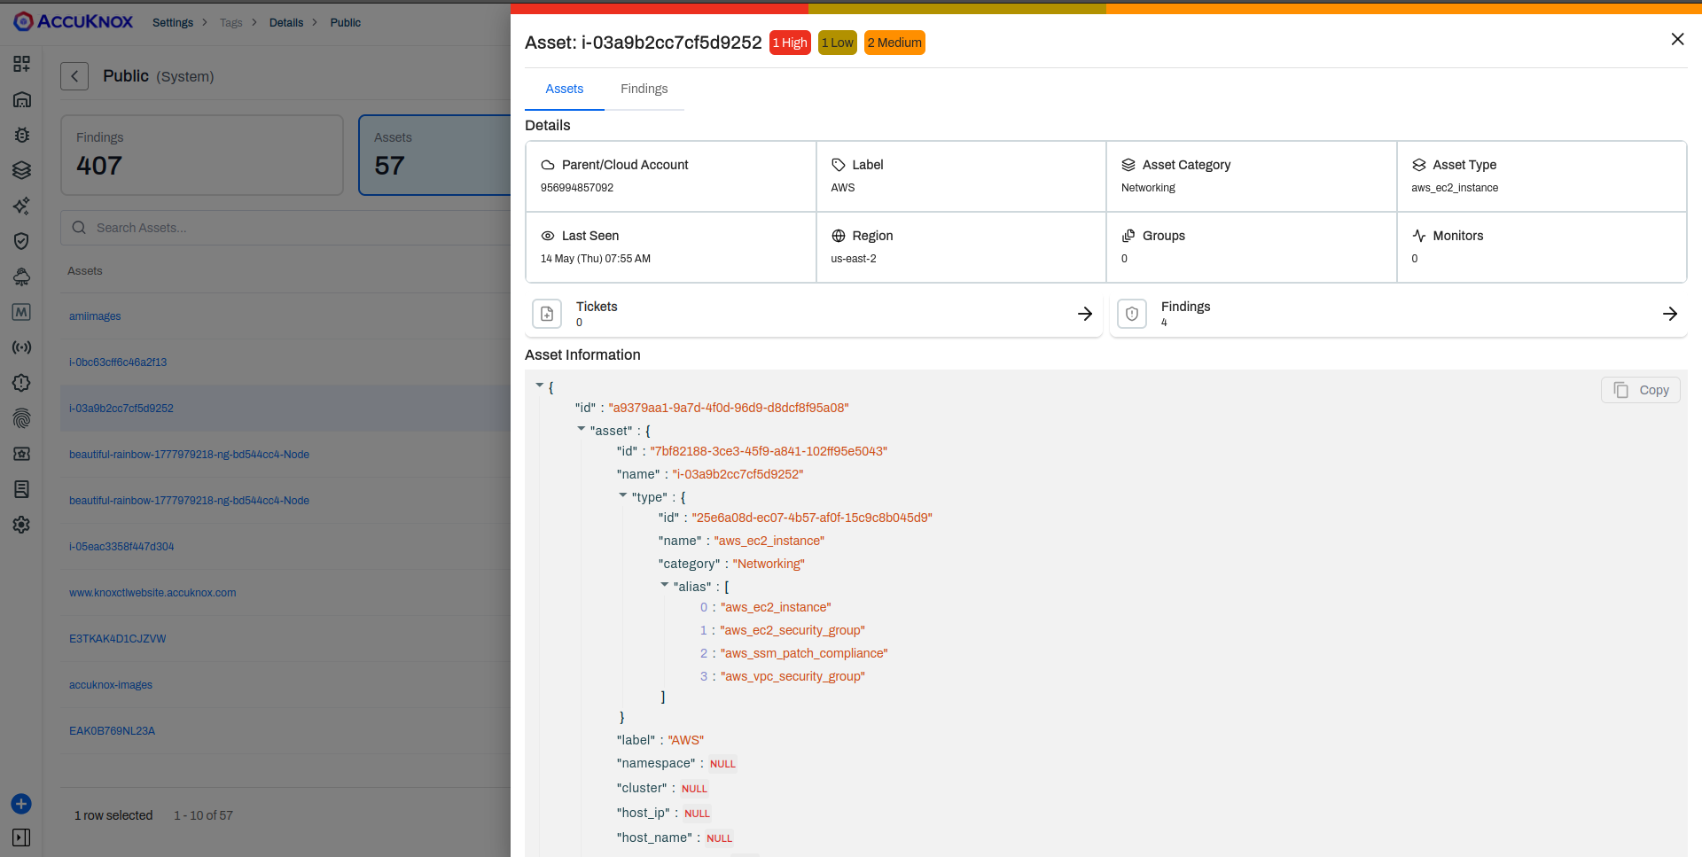The height and width of the screenshot is (857, 1702).
Task: Click the Region globe icon
Action: point(839,236)
